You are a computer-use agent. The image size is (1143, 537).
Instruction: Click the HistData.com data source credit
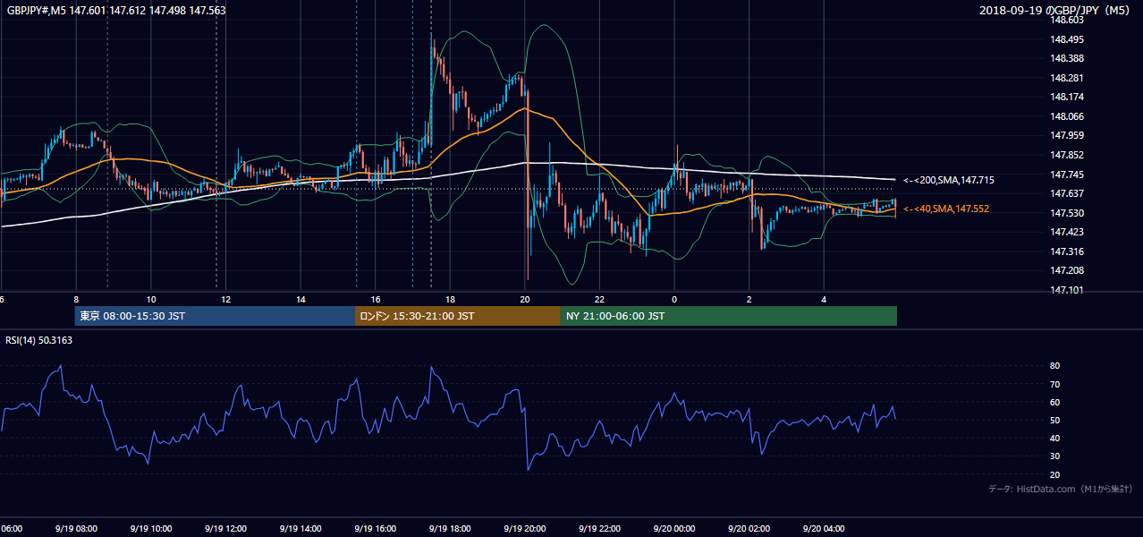pos(1062,489)
